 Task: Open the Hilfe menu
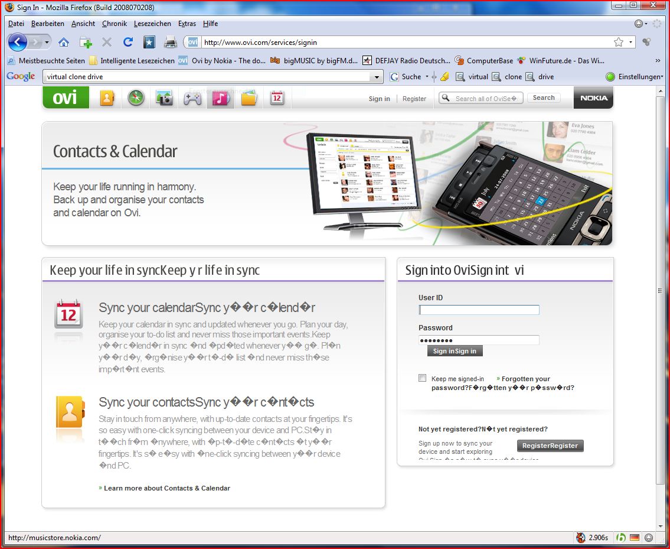pos(210,24)
